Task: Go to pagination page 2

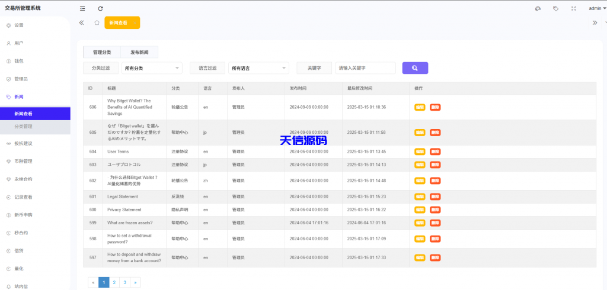Action: [x=114, y=282]
